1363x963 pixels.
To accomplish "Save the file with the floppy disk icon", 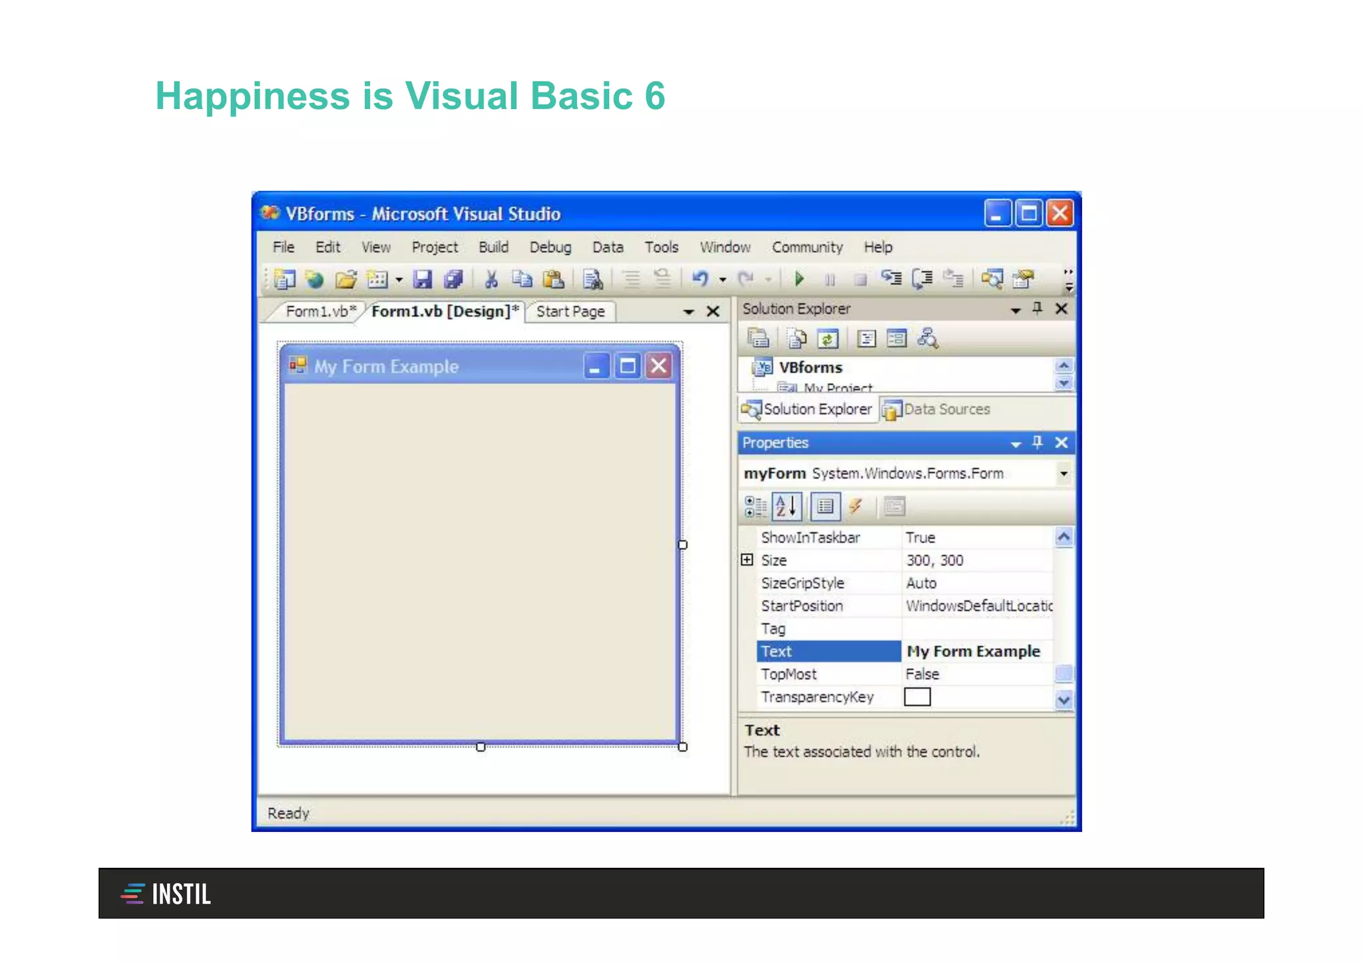I will click(423, 279).
